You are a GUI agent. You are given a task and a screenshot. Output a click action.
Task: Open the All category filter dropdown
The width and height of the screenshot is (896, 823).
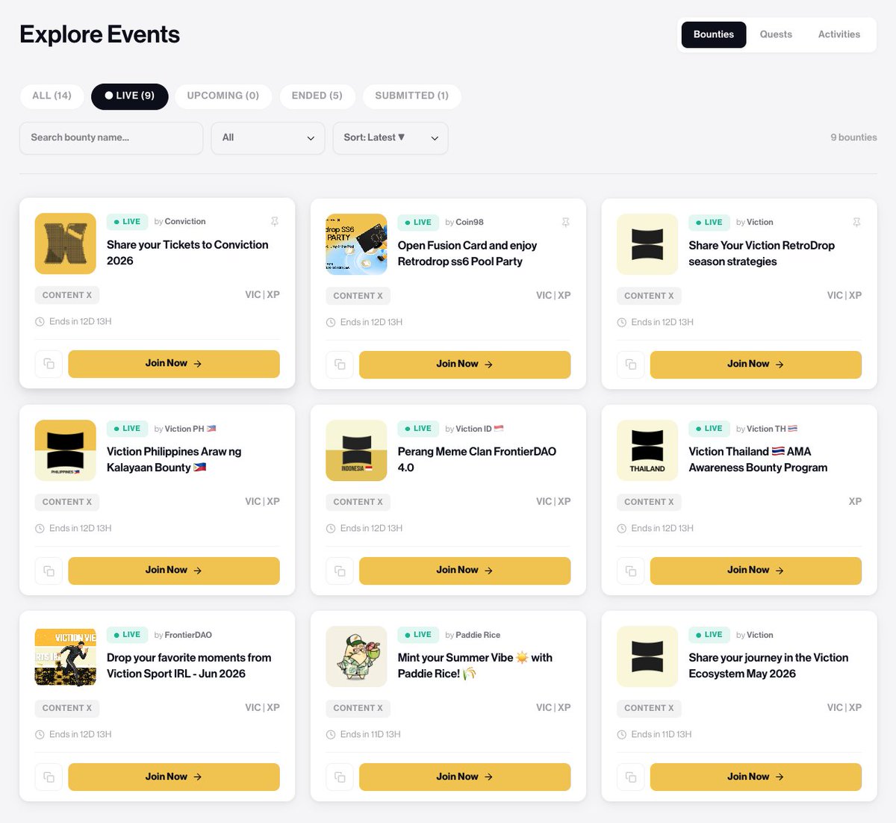coord(268,138)
